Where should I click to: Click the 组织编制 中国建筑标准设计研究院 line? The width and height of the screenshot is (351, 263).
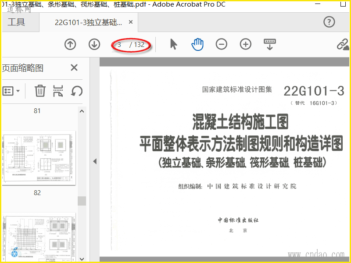pos(237,186)
